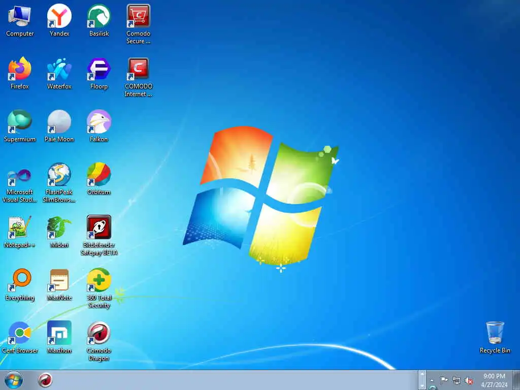The height and width of the screenshot is (390, 520).
Task: Select the Recycle Bin icon
Action: (495, 337)
